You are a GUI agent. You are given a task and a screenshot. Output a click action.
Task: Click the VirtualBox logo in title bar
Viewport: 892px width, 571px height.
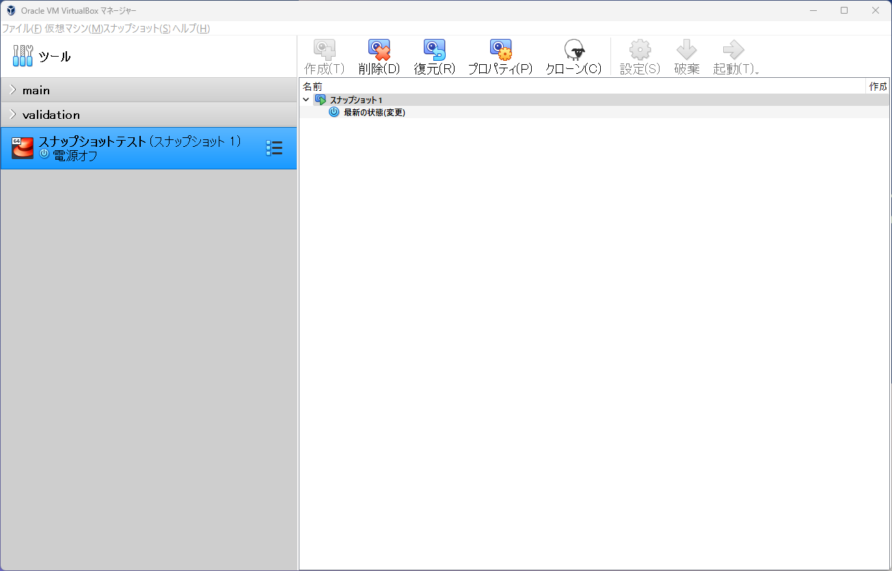(x=11, y=10)
